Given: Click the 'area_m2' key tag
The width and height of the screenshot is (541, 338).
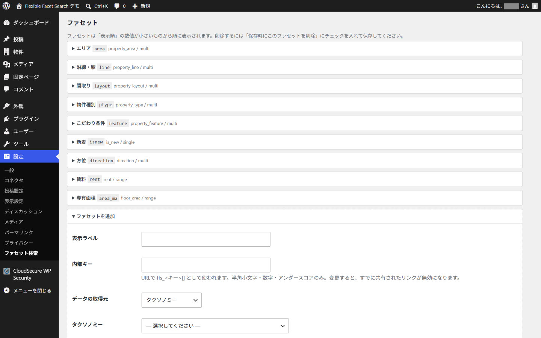Looking at the screenshot, I should pyautogui.click(x=108, y=198).
